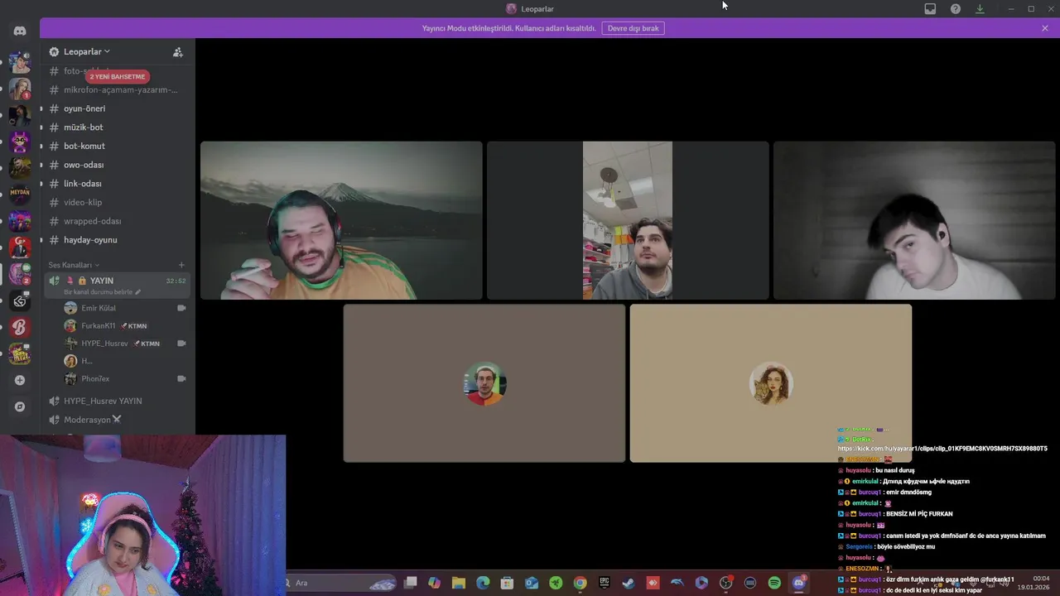The width and height of the screenshot is (1060, 596).
Task: Click Bir kanal durumu belirle status text
Action: click(x=103, y=292)
